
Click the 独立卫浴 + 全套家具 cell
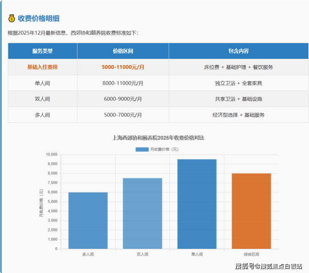pyautogui.click(x=238, y=83)
